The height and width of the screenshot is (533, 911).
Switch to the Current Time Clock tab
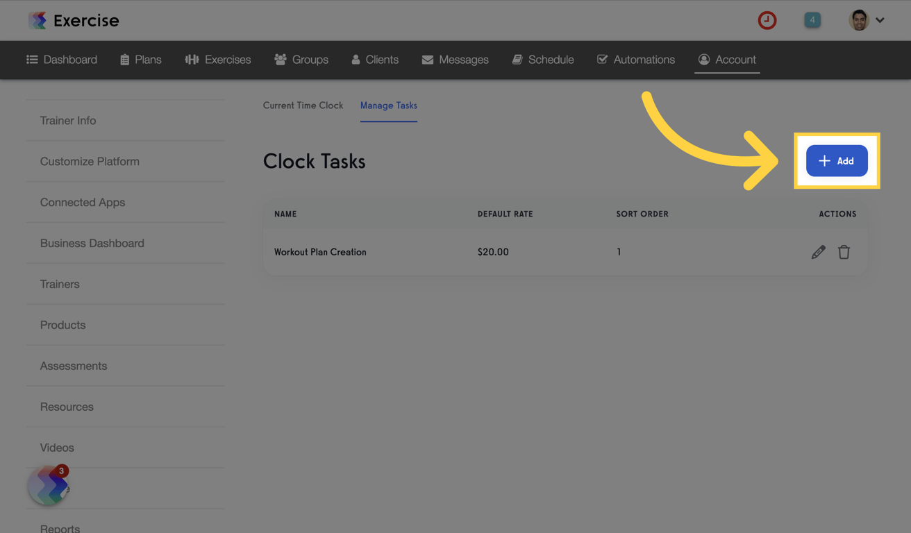(x=303, y=105)
